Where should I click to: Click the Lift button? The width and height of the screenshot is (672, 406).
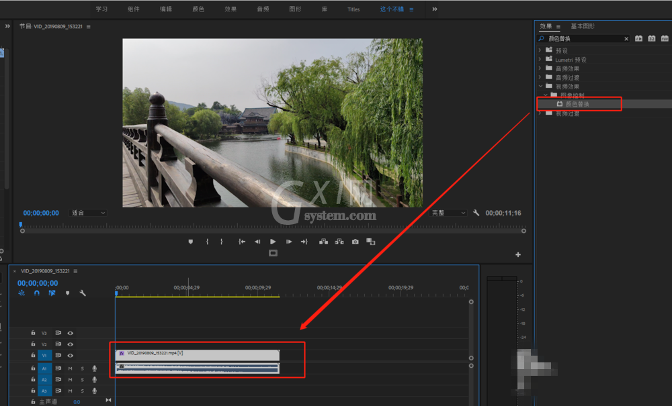[x=324, y=242]
